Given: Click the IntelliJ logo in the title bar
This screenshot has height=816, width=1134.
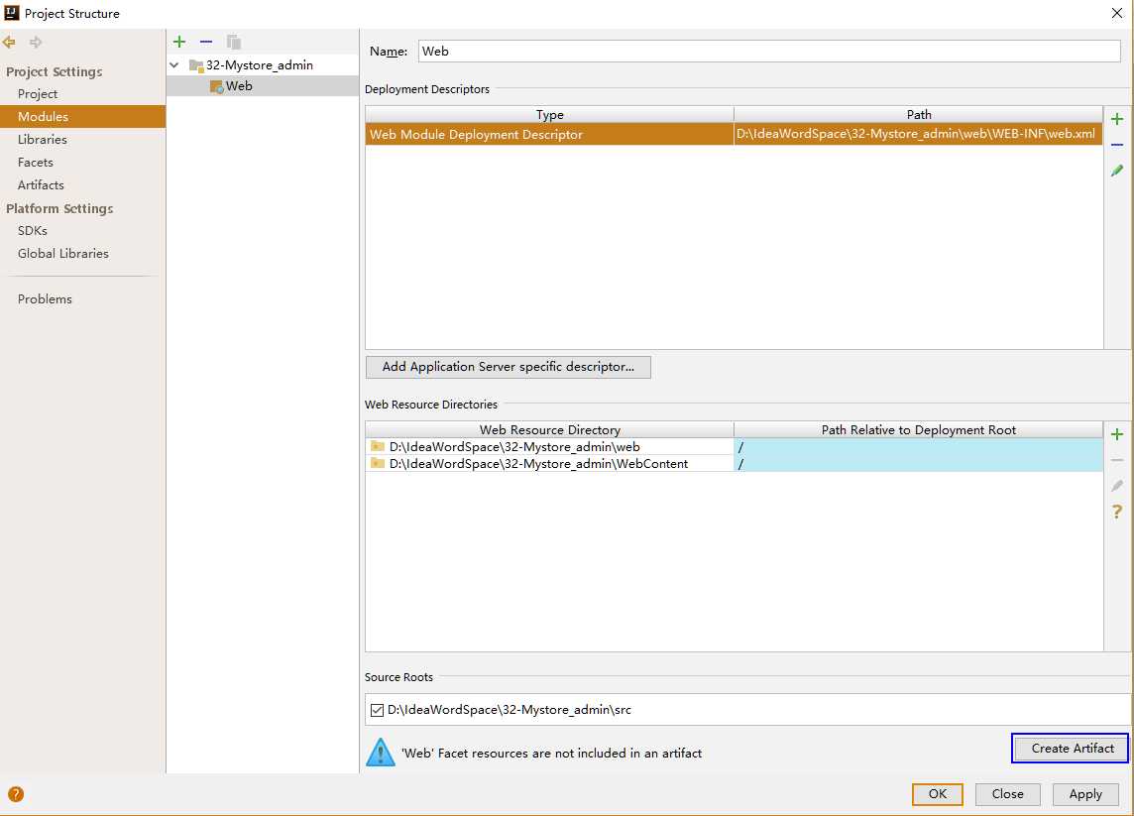Looking at the screenshot, I should click(11, 12).
